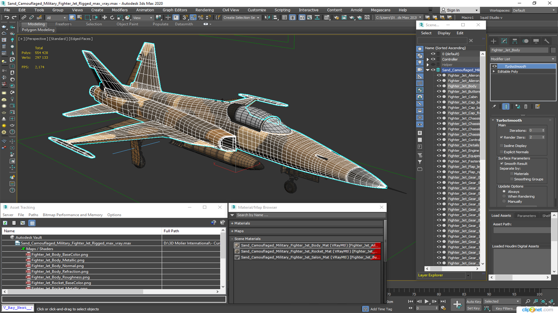Open the Modifiers menu
558x313 pixels.
119,10
